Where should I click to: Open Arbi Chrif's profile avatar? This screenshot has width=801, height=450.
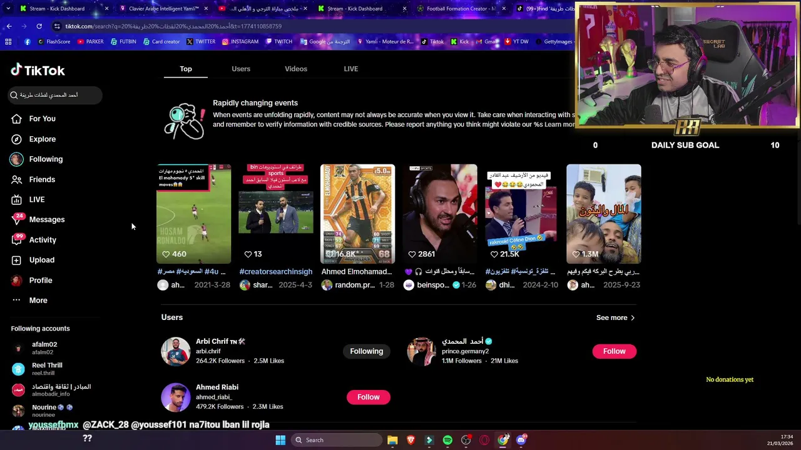(x=176, y=351)
